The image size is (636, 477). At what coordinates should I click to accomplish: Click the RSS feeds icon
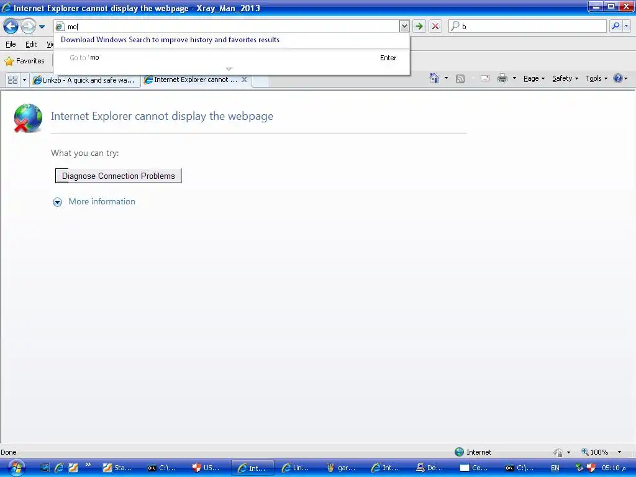tap(460, 79)
